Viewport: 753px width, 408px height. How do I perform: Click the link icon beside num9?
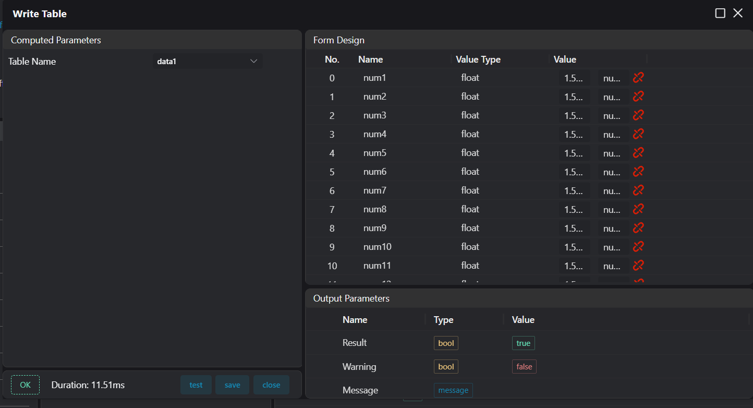pyautogui.click(x=638, y=228)
